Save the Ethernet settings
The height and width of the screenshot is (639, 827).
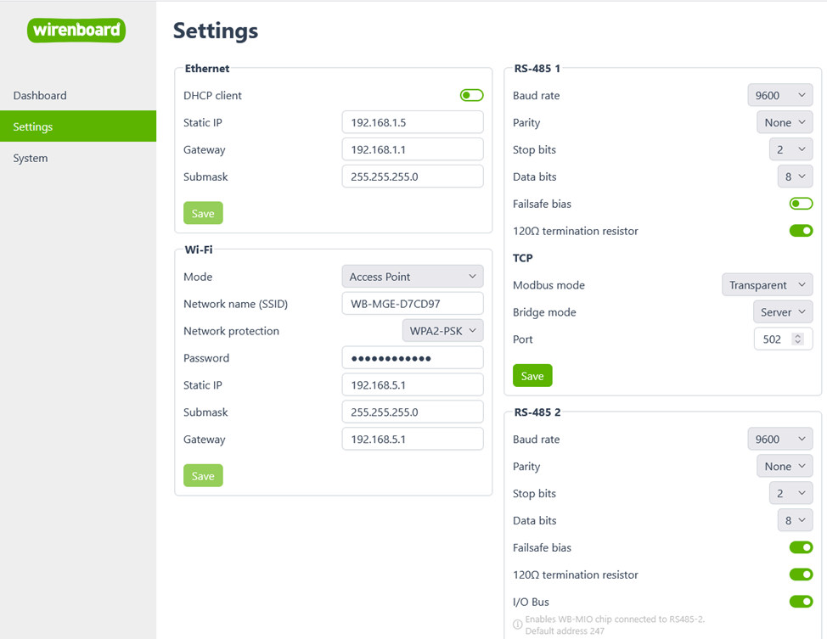click(x=203, y=213)
